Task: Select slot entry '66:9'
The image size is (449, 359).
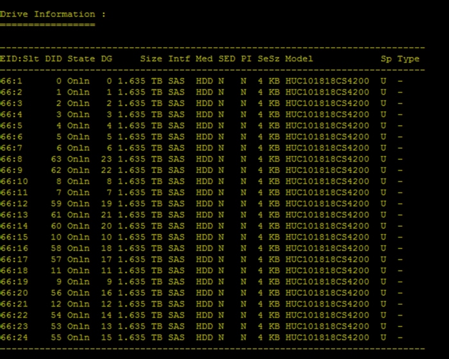Action: coord(11,170)
